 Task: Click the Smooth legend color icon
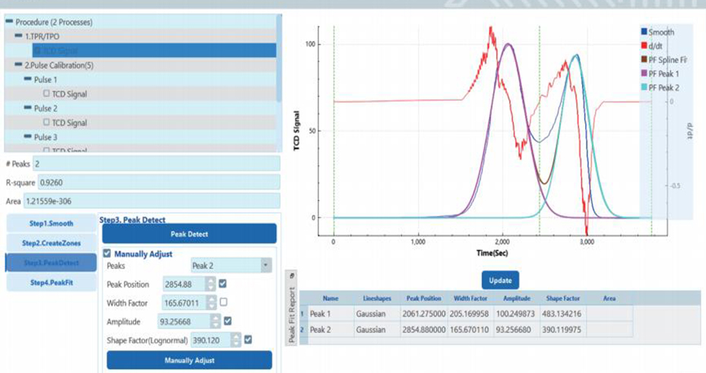point(644,32)
